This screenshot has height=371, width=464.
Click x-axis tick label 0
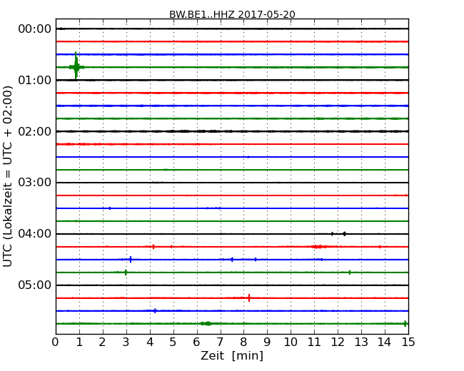pos(56,342)
